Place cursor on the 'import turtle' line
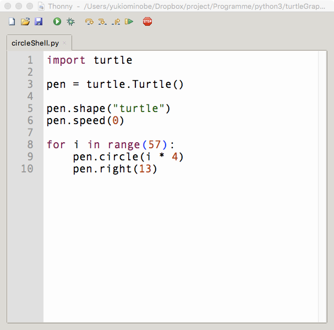 tap(89, 60)
